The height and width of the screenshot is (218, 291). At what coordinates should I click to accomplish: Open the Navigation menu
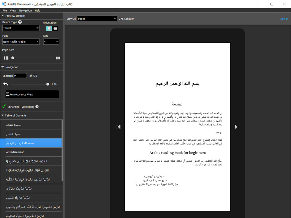point(25,10)
